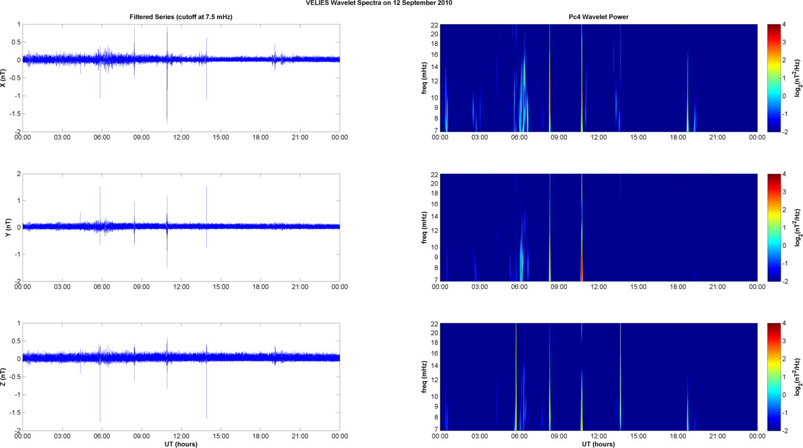Click the main title VELIES Wavelet Spectra
Screen dimensions: 803x448
[378, 3]
